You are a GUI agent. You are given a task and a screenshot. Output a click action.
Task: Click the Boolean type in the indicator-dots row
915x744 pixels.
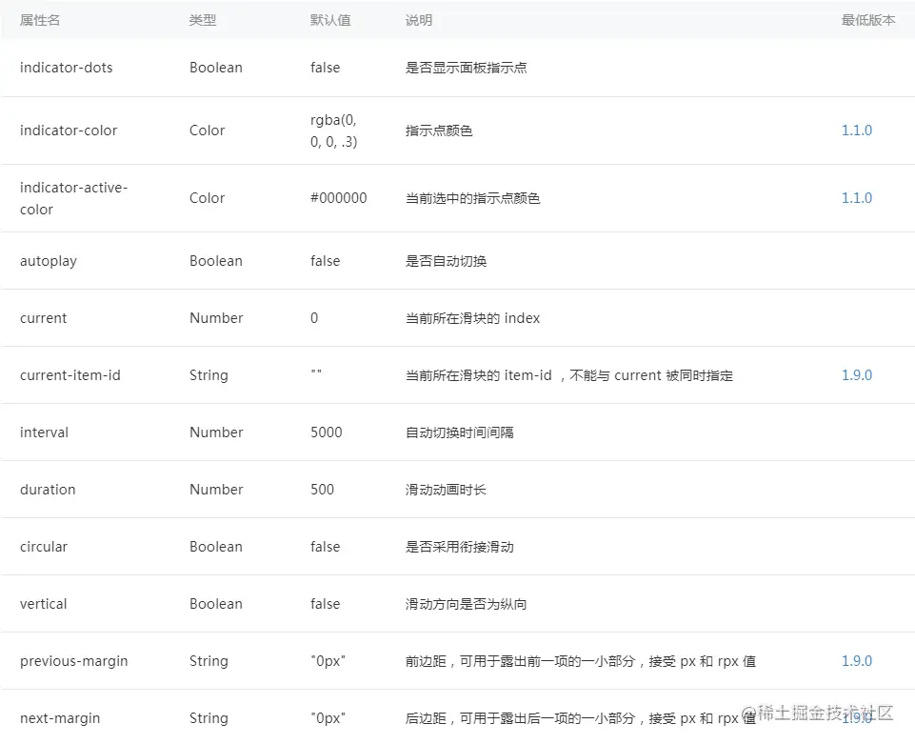(x=216, y=68)
